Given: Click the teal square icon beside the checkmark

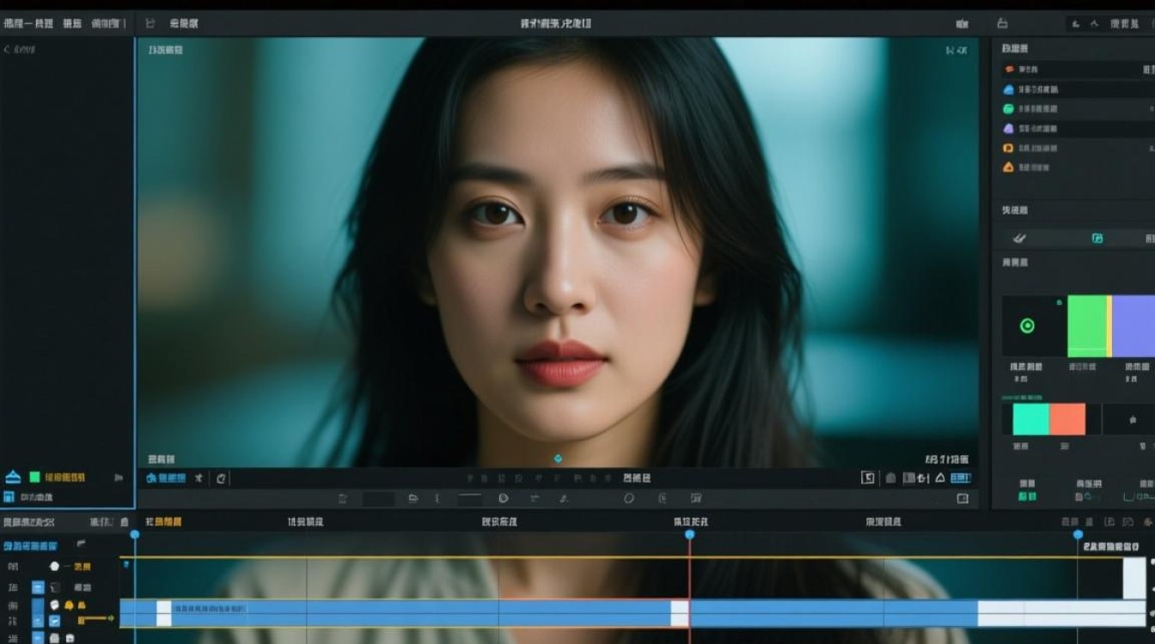Looking at the screenshot, I should pos(1097,238).
